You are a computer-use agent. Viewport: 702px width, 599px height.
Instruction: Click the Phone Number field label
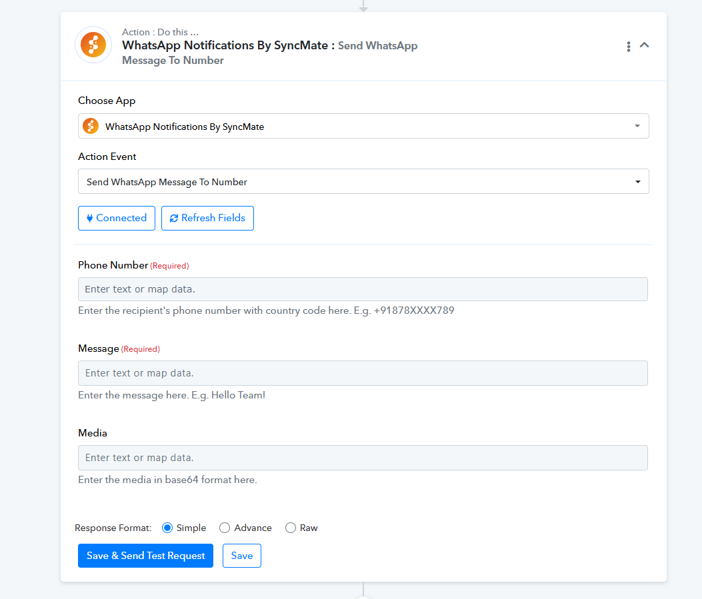coord(113,265)
